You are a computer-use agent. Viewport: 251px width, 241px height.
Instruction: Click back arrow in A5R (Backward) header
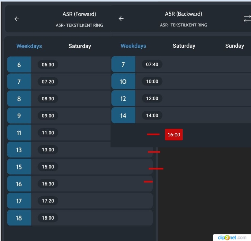(121, 19)
